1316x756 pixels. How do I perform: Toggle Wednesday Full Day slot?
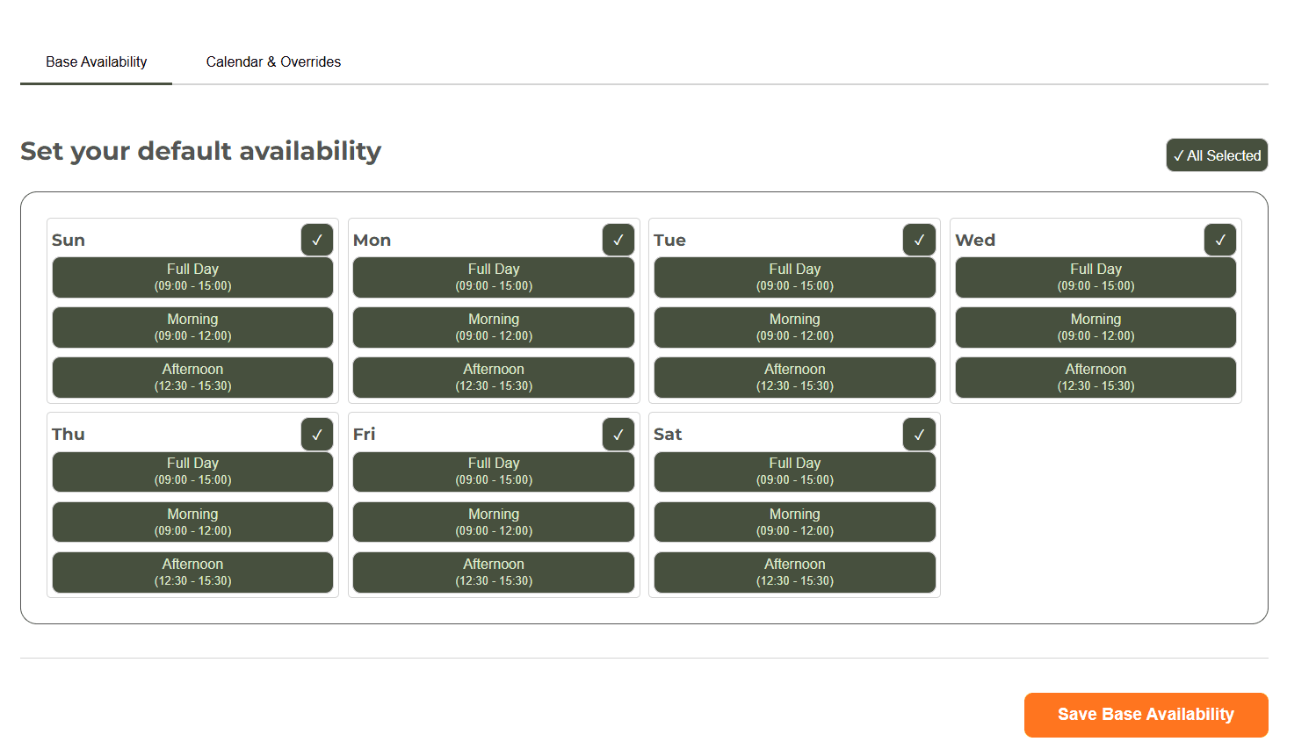[1095, 277]
